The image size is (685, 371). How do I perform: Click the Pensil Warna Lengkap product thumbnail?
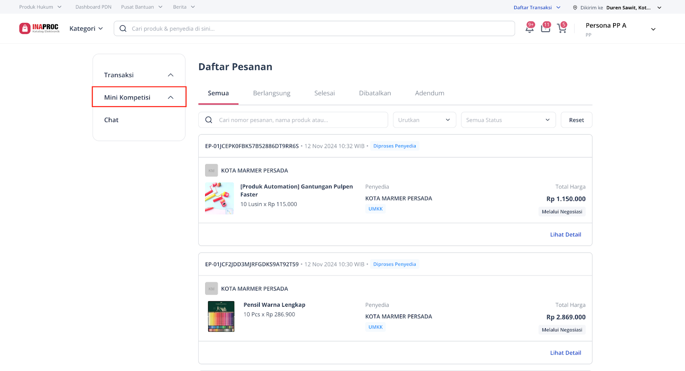(x=221, y=317)
